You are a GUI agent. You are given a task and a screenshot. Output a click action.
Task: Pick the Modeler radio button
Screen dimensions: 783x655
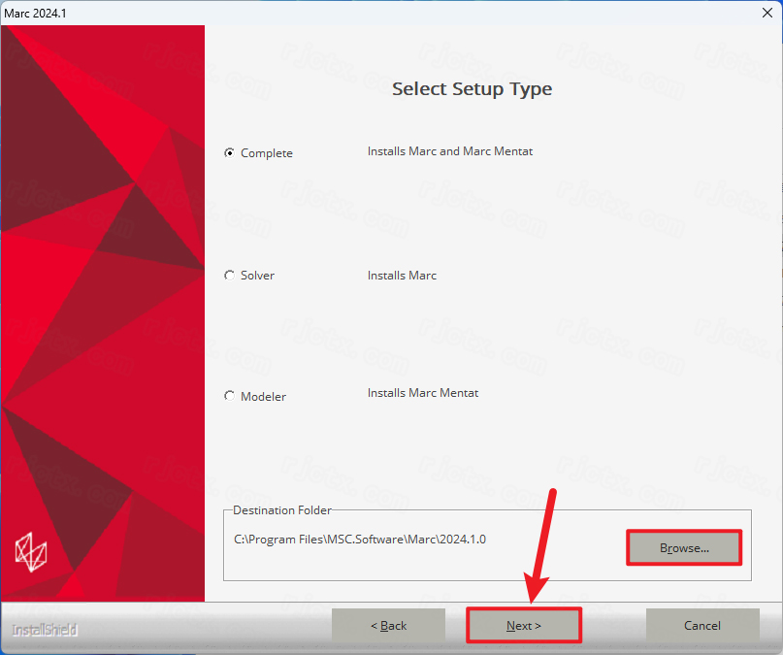coord(229,396)
